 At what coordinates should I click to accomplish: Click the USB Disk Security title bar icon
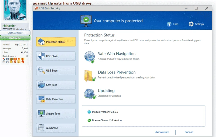point(36,8)
